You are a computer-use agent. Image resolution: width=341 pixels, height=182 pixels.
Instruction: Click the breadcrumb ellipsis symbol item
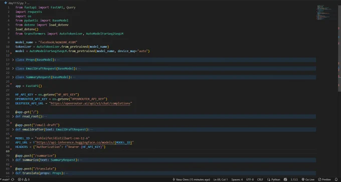(28, 3)
